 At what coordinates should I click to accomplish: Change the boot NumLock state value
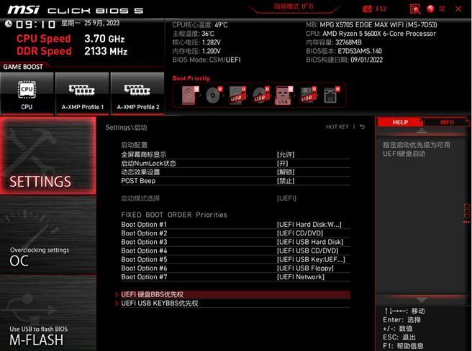pos(282,164)
